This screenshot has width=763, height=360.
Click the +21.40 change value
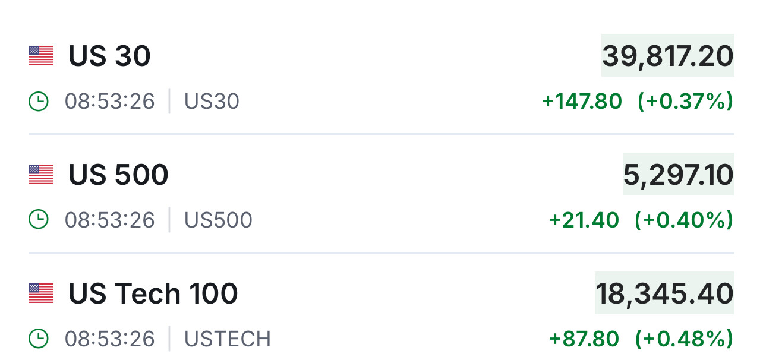coord(584,220)
